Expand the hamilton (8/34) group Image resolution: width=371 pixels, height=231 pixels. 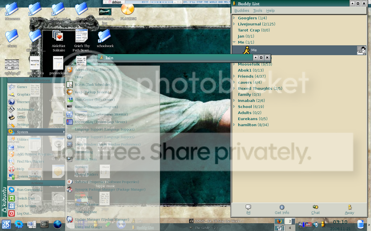click(x=234, y=125)
